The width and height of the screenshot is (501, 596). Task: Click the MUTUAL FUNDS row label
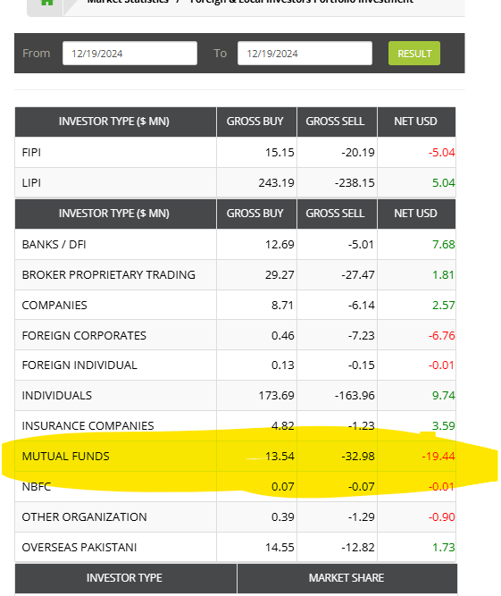(66, 457)
